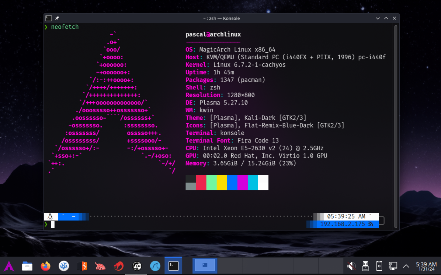The height and width of the screenshot is (275, 441).
Task: Click the 'DE: Plasma 5.27.10' line
Action: click(x=216, y=103)
